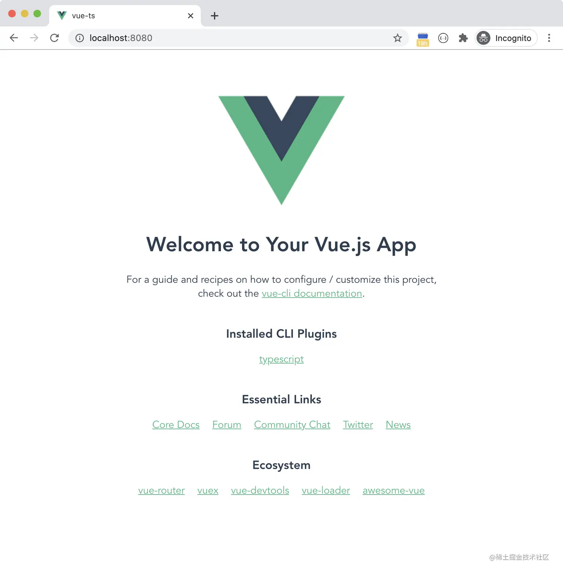Open the typescript plugin link
The width and height of the screenshot is (563, 575).
click(x=281, y=359)
